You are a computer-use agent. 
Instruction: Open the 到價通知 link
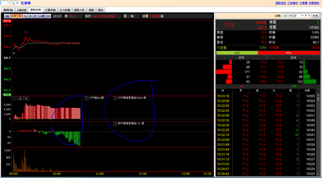click(x=314, y=3)
